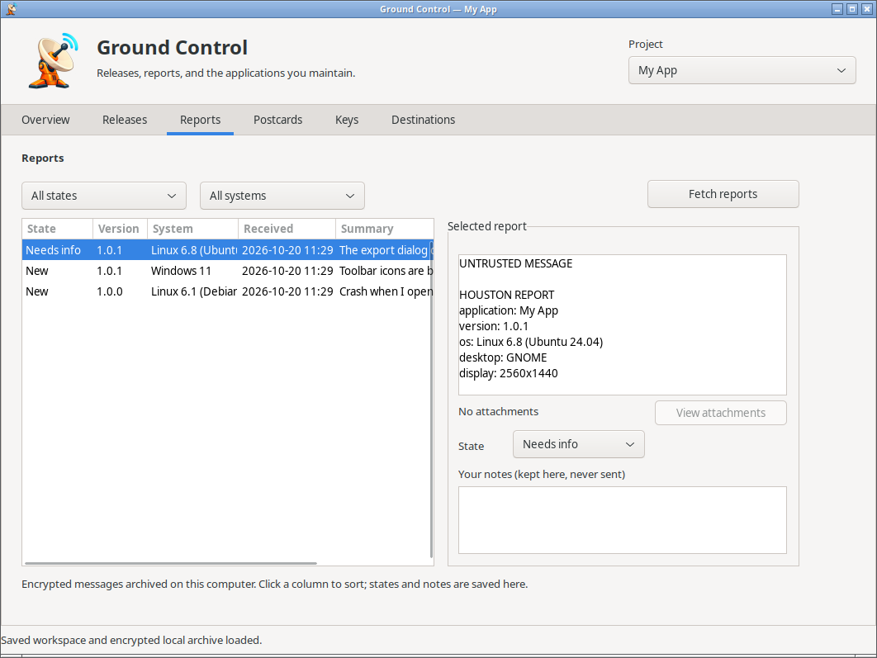The image size is (877, 658).
Task: Open the Project dropdown showing My App
Action: click(742, 70)
